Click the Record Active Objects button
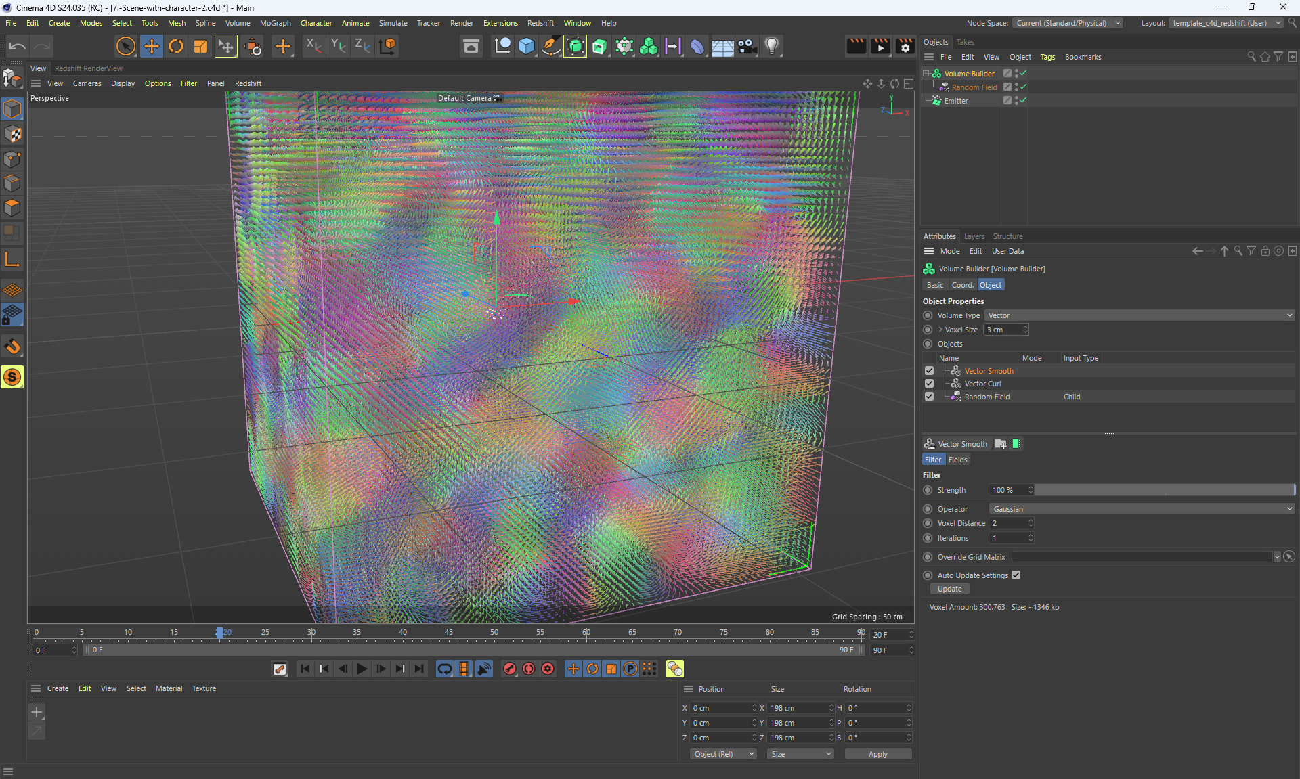The image size is (1300, 779). [x=510, y=669]
